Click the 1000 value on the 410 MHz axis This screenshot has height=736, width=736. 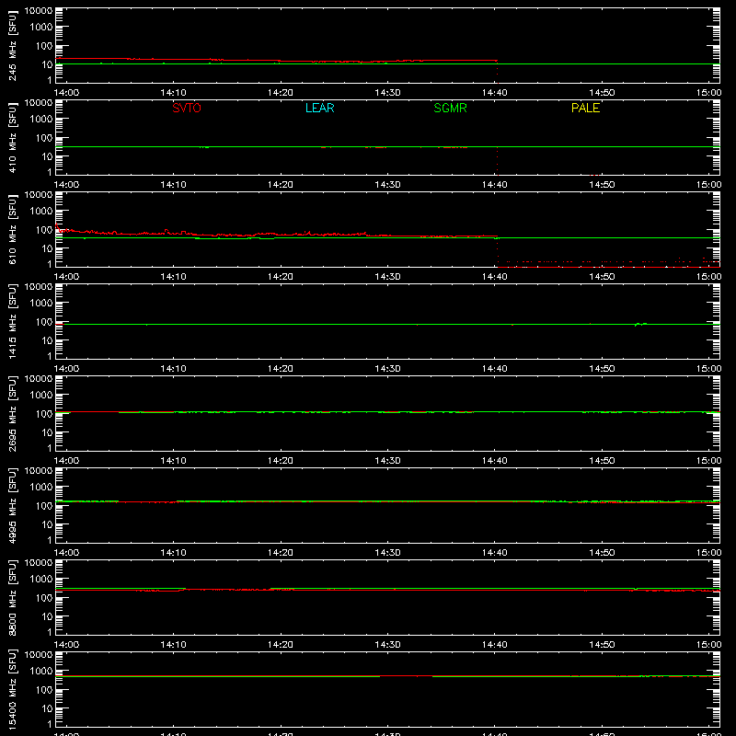[41, 119]
